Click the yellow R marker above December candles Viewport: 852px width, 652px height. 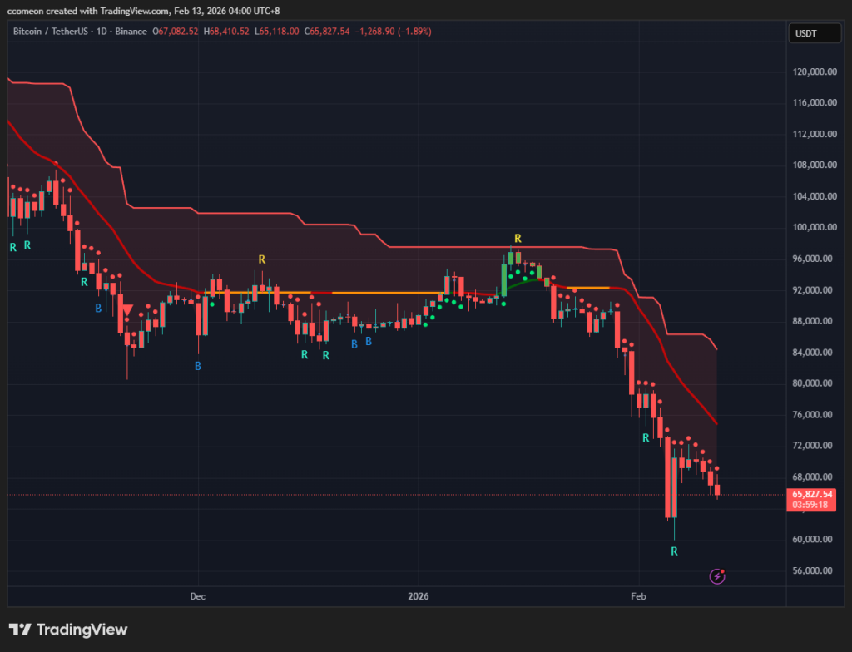coord(261,259)
